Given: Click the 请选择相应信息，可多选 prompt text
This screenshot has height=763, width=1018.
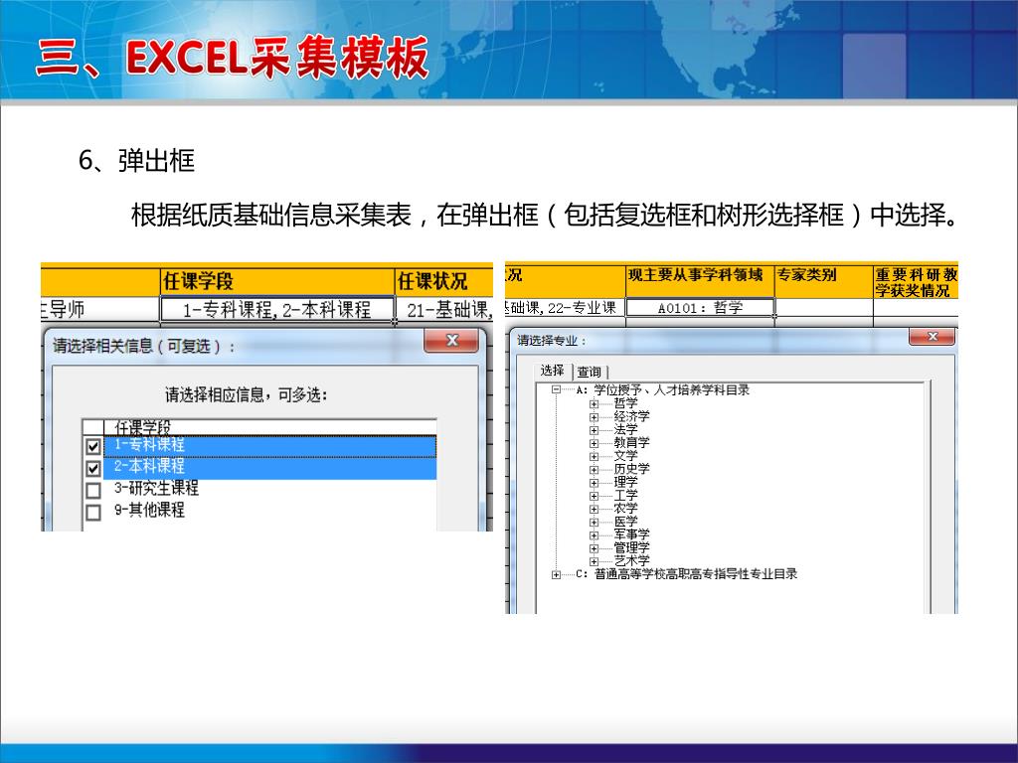Looking at the screenshot, I should point(247,394).
